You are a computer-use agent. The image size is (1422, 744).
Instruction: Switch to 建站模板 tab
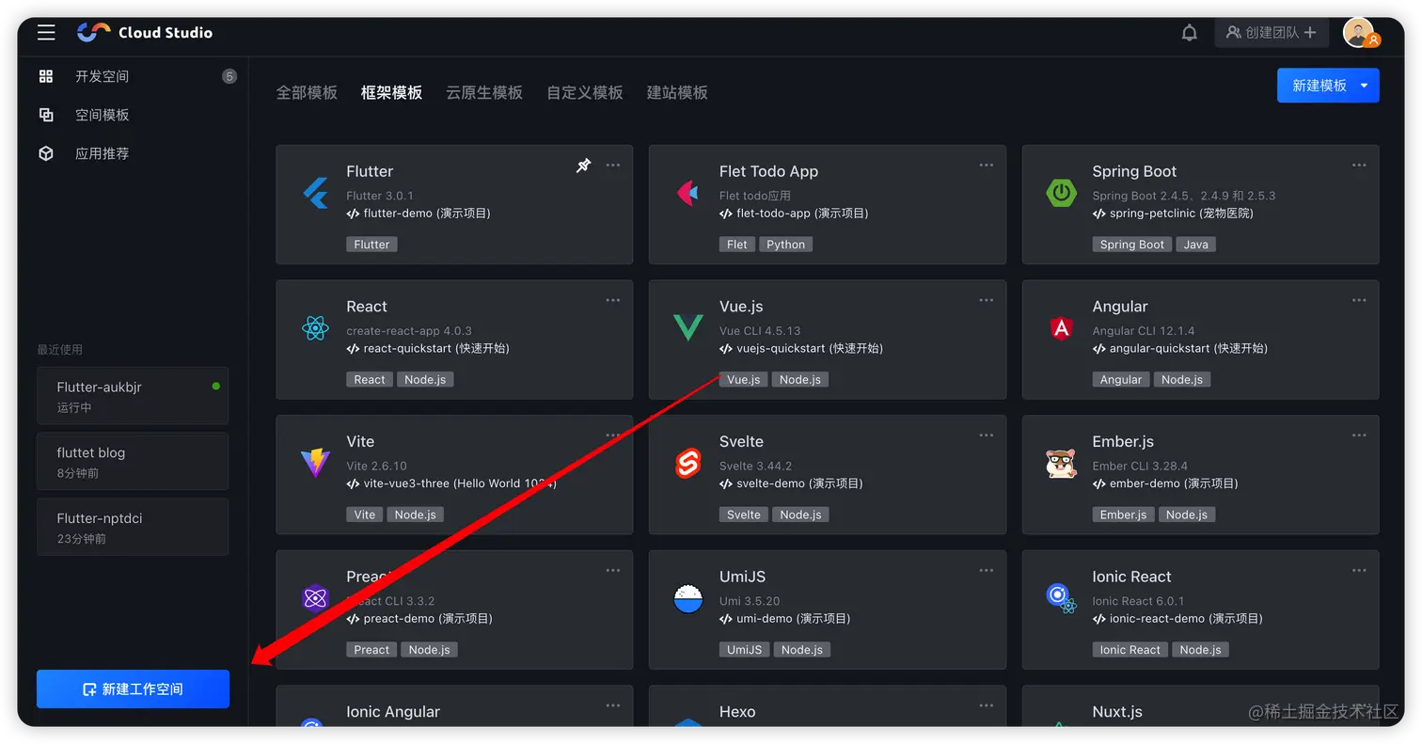click(677, 92)
